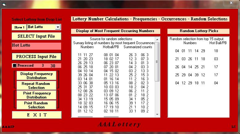
Task: Close the AAA Lottery window
Action: click(x=231, y=3)
